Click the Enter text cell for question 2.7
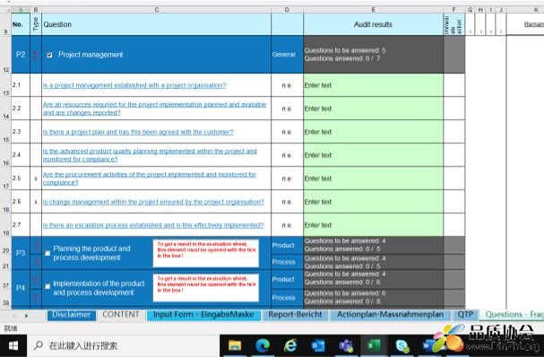The width and height of the screenshot is (544, 357). click(373, 225)
